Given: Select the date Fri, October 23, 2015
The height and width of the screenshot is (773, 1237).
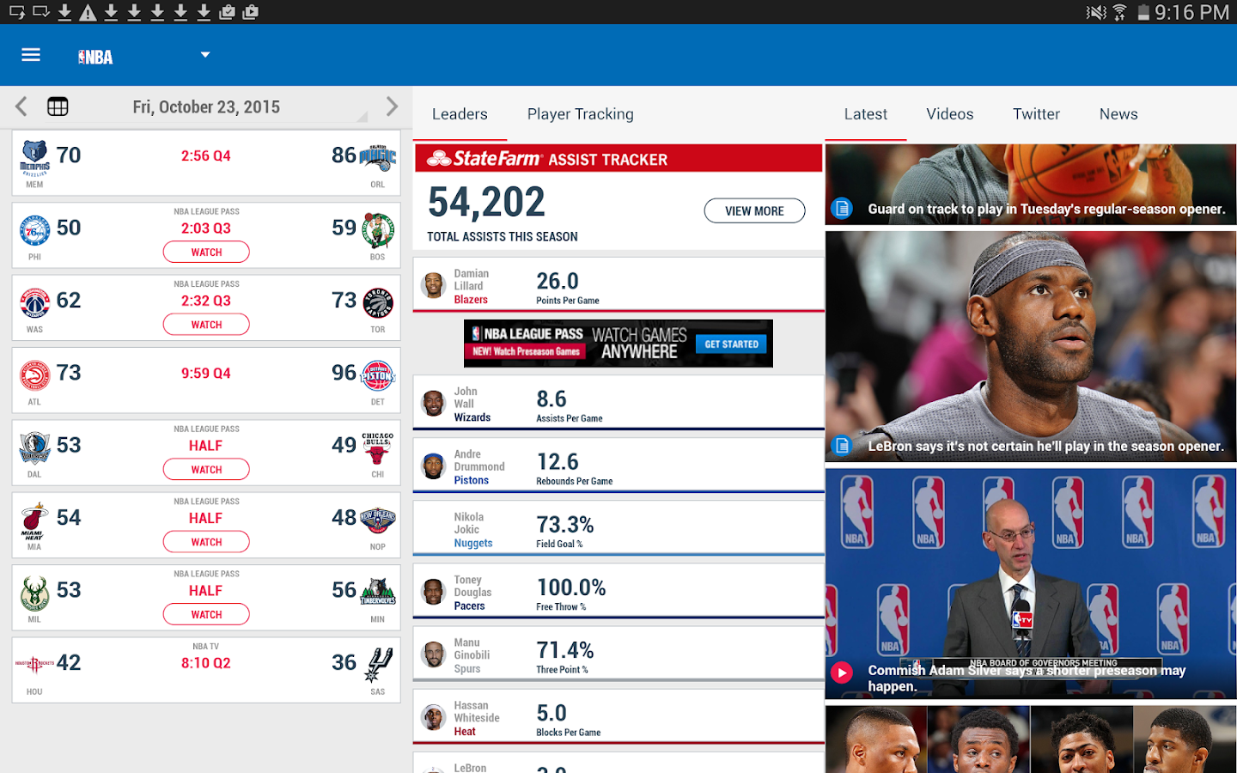Looking at the screenshot, I should click(206, 107).
